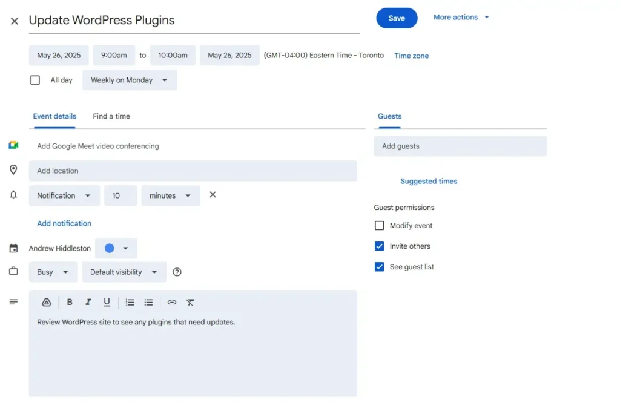Click the calendar icon beside Andrew Hiddleston
This screenshot has height=420, width=620.
tap(13, 248)
